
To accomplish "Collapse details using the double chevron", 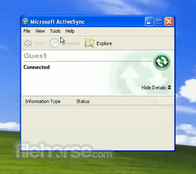I will point(169,88).
